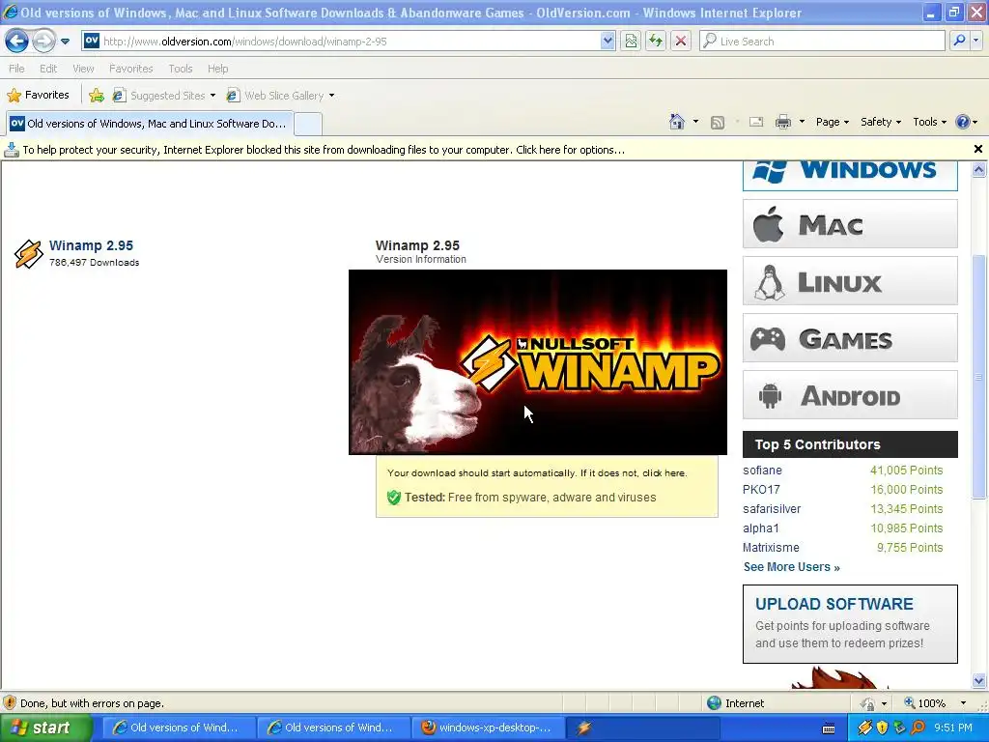Click the Compatibility View icon
Screen dimensions: 989x742
631,41
